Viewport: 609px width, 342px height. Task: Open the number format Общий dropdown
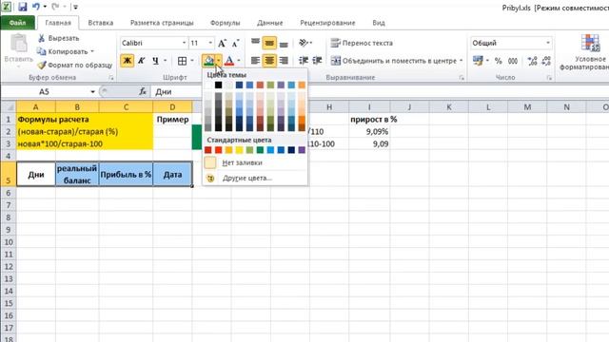(x=548, y=43)
